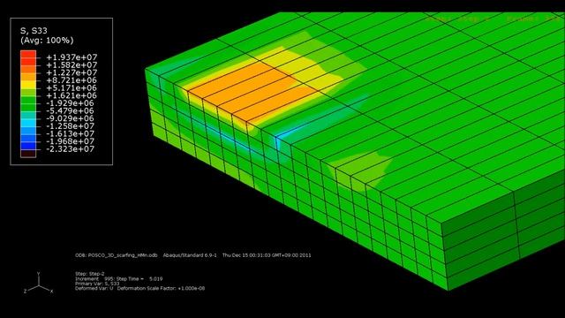The image size is (565, 318).
Task: Click legend value '-2.323e+07'
Action: pos(71,149)
